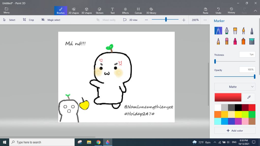Viewport: 260px width, 146px height.
Task: Switch to the Eraser tool
Action: tap(226, 41)
